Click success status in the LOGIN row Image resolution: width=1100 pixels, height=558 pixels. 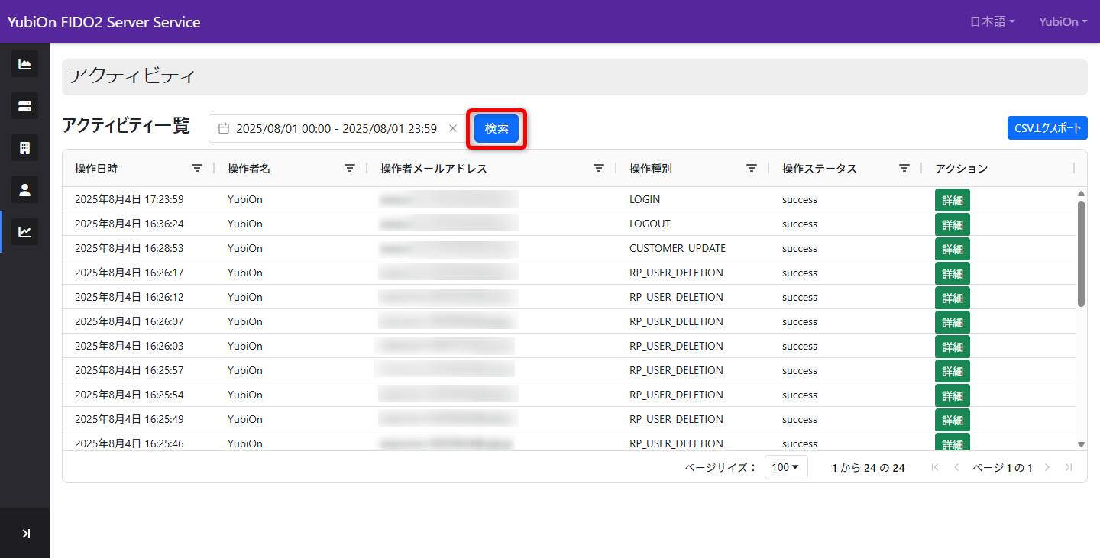(x=800, y=199)
